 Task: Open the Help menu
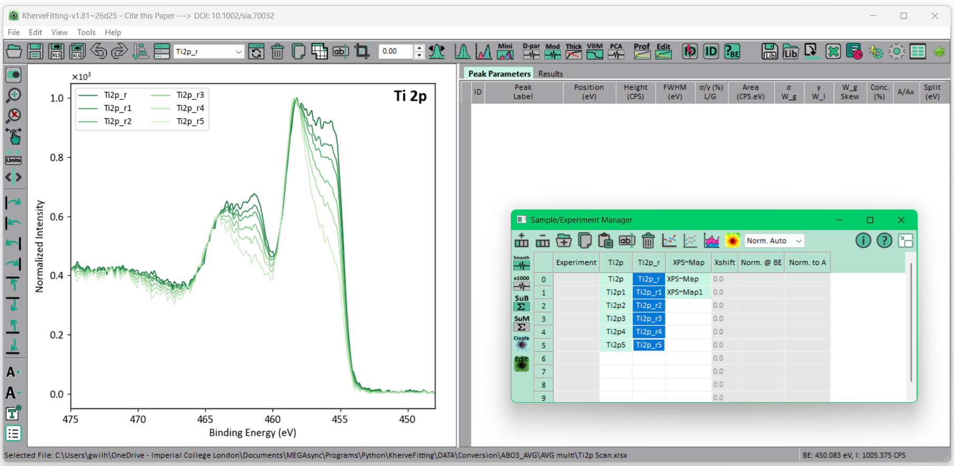coord(113,32)
